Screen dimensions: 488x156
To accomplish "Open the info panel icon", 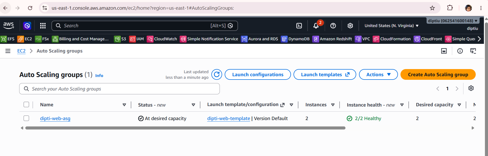I will (x=460, y=51).
